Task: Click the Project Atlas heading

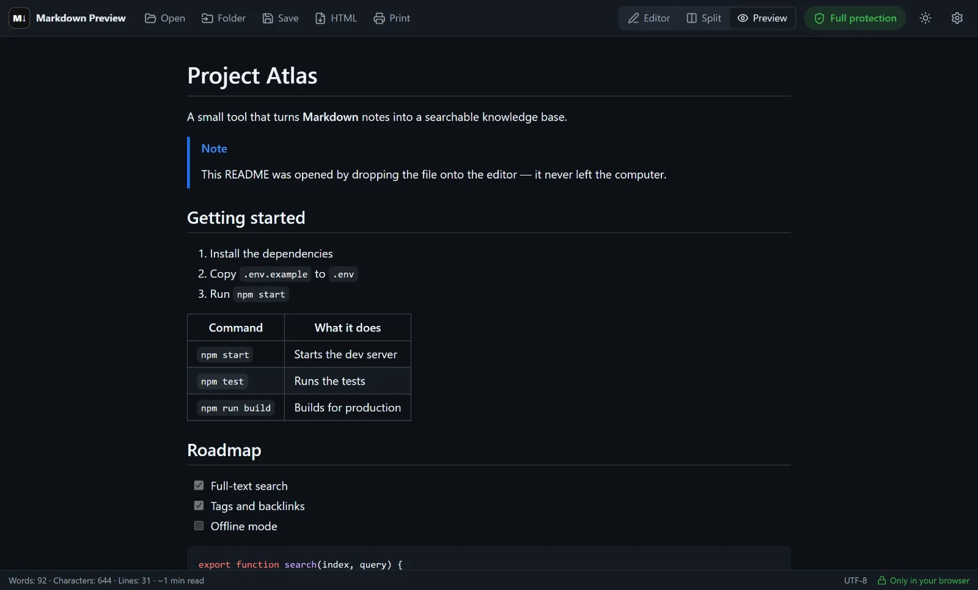Action: click(252, 76)
